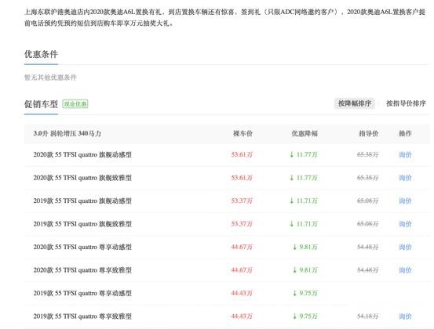434x329 pixels.
Task: Click the paragraph starting 上海东联沪港奥迪店内
Action: click(x=224, y=18)
